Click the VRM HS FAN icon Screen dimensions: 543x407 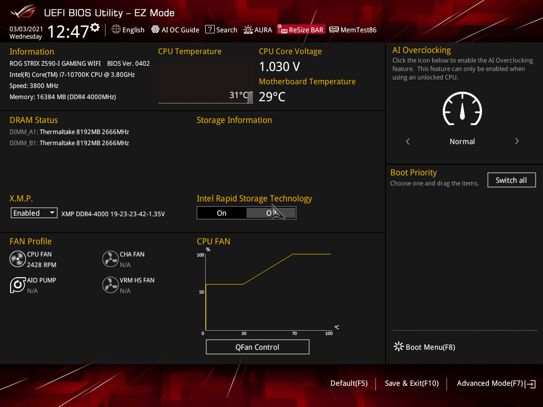pyautogui.click(x=110, y=285)
